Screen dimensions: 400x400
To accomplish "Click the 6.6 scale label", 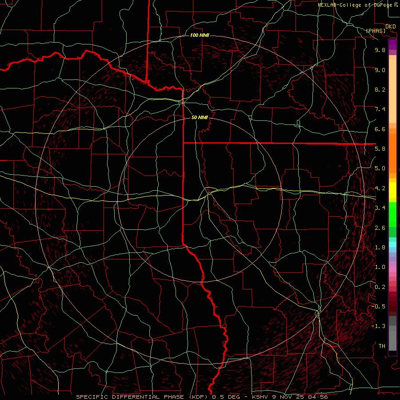I will point(380,129).
